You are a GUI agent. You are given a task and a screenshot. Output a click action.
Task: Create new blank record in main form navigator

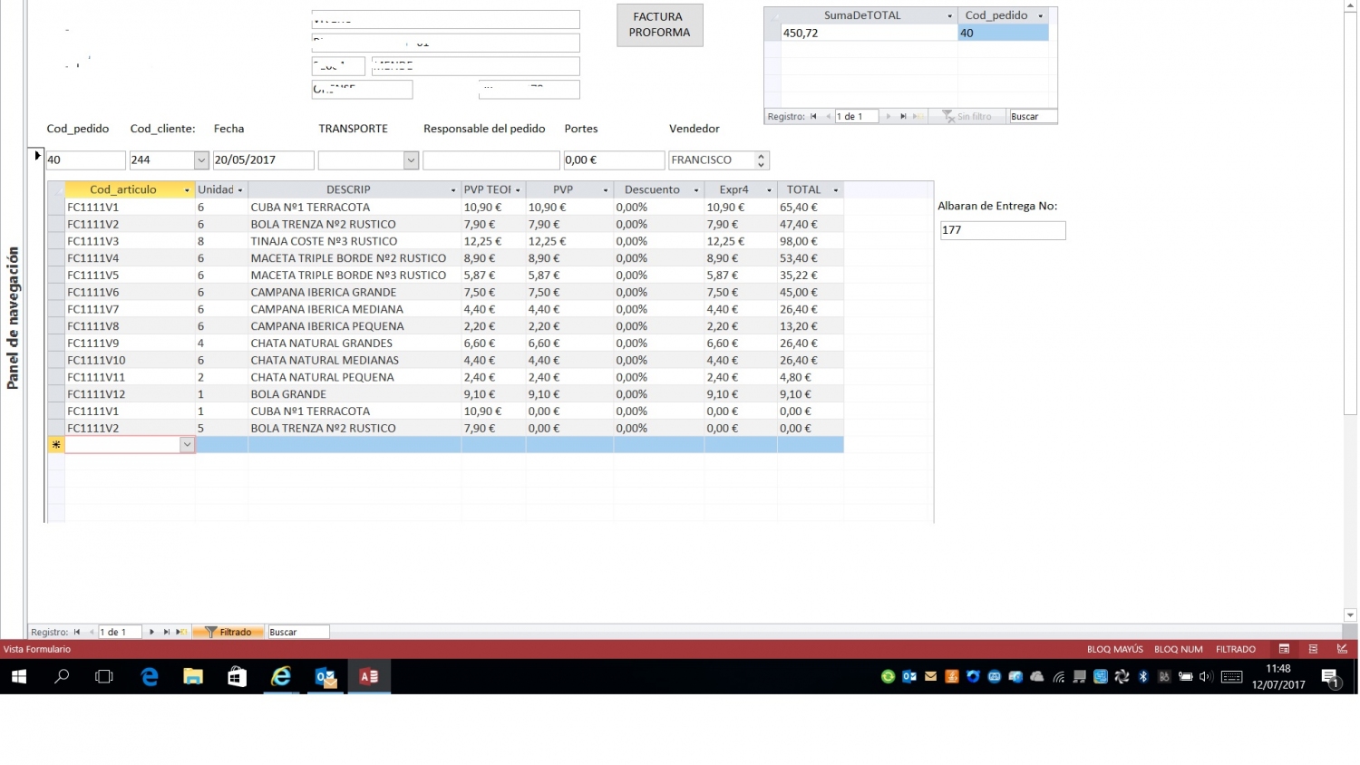click(181, 632)
